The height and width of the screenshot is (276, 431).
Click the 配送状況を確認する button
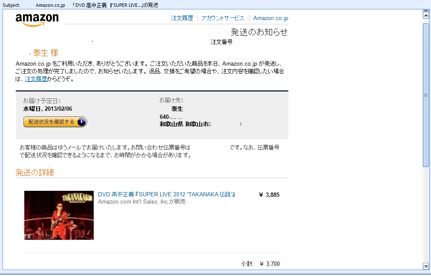click(x=55, y=122)
